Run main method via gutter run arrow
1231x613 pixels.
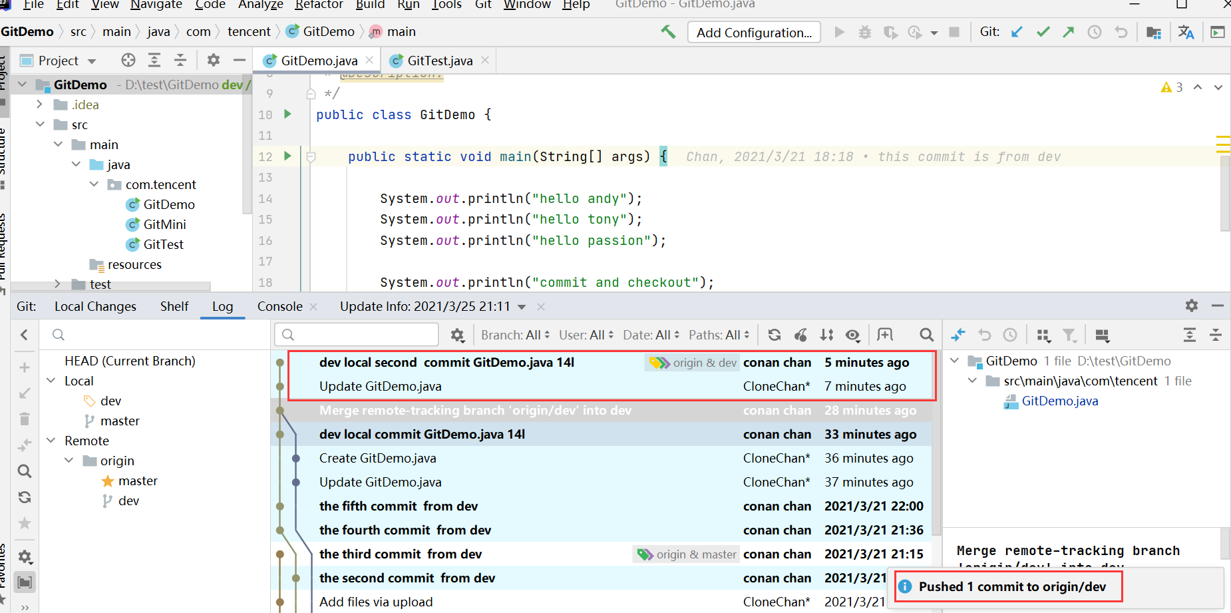tap(287, 156)
